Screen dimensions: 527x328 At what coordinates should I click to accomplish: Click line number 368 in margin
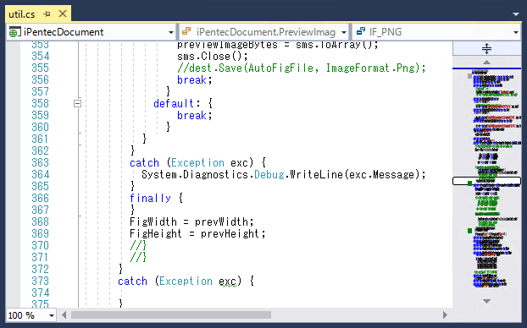pos(40,221)
